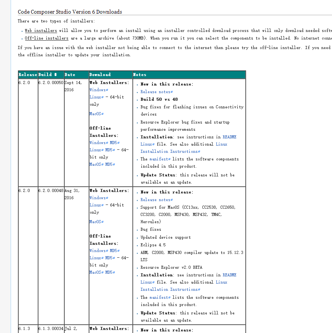Click the 'Resource Explorer v2.0 BETA' note item
Viewport: 332px width, 333px height.
point(172,267)
